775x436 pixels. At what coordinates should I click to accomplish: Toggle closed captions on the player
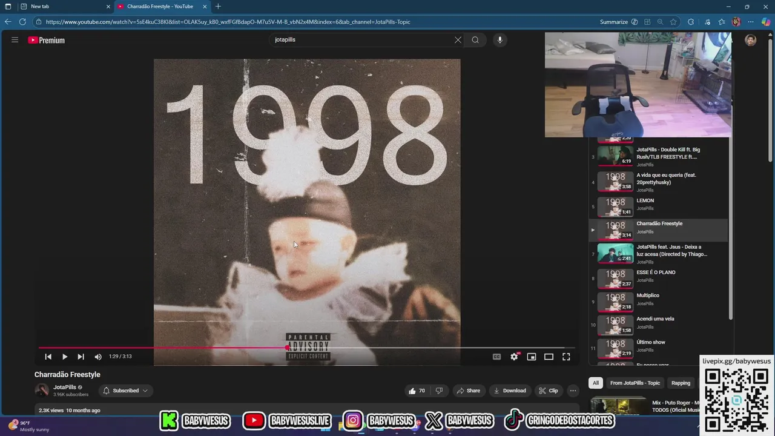point(496,357)
